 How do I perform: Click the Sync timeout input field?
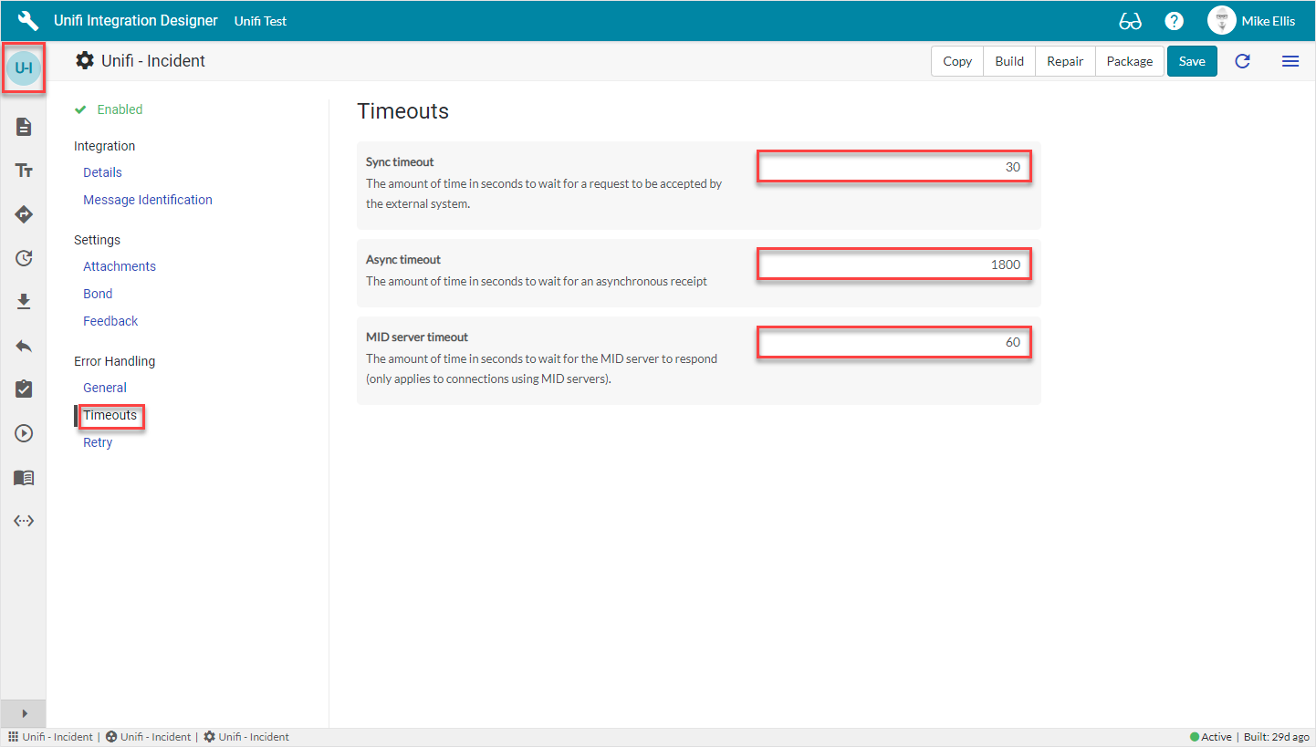tap(893, 167)
